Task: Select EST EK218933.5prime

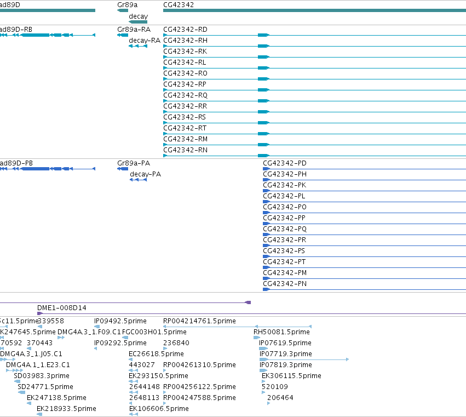Action: (66, 409)
